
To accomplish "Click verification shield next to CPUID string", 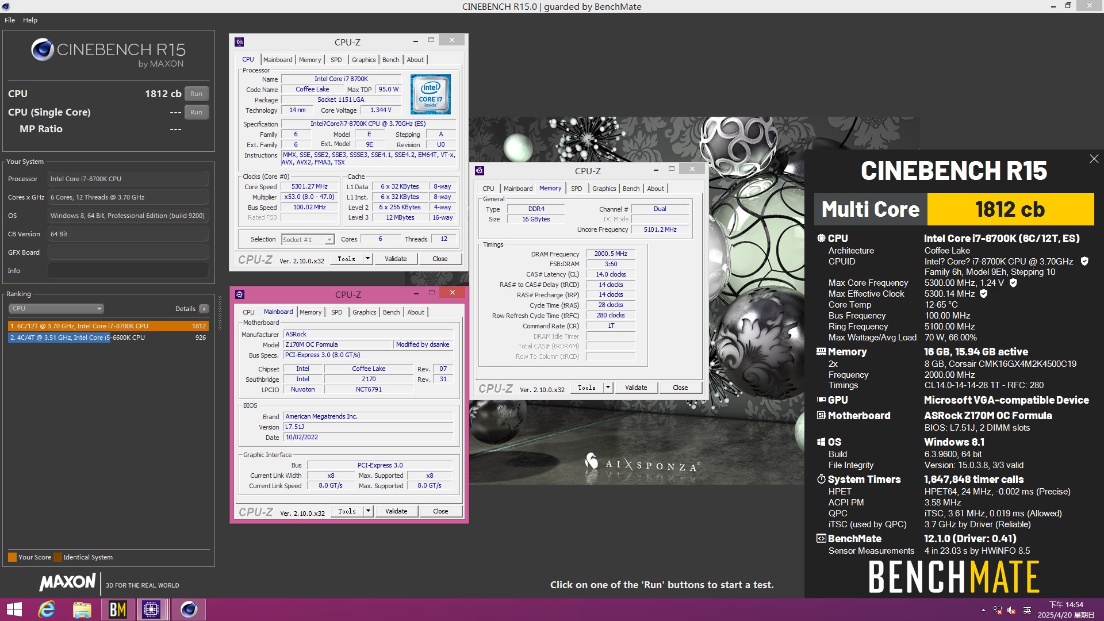I will click(x=1084, y=261).
